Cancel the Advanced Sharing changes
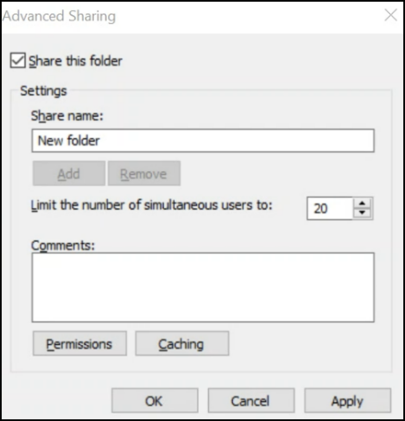Screen dimensions: 405x421 click(251, 401)
